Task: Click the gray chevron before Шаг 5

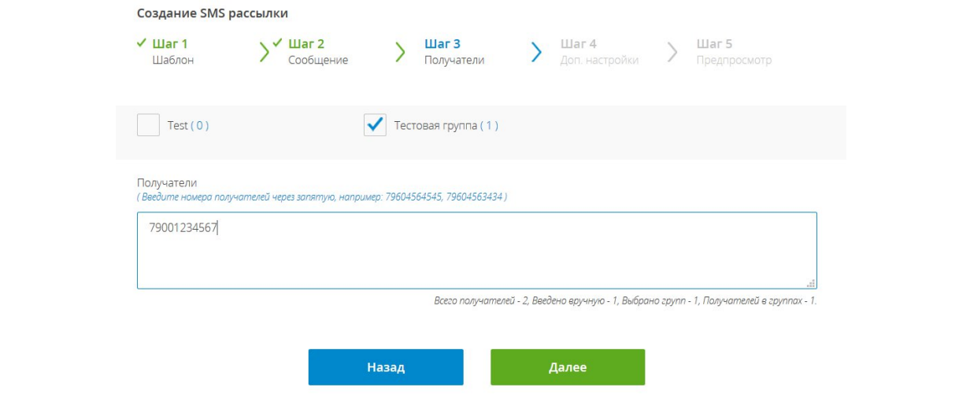Action: 672,52
